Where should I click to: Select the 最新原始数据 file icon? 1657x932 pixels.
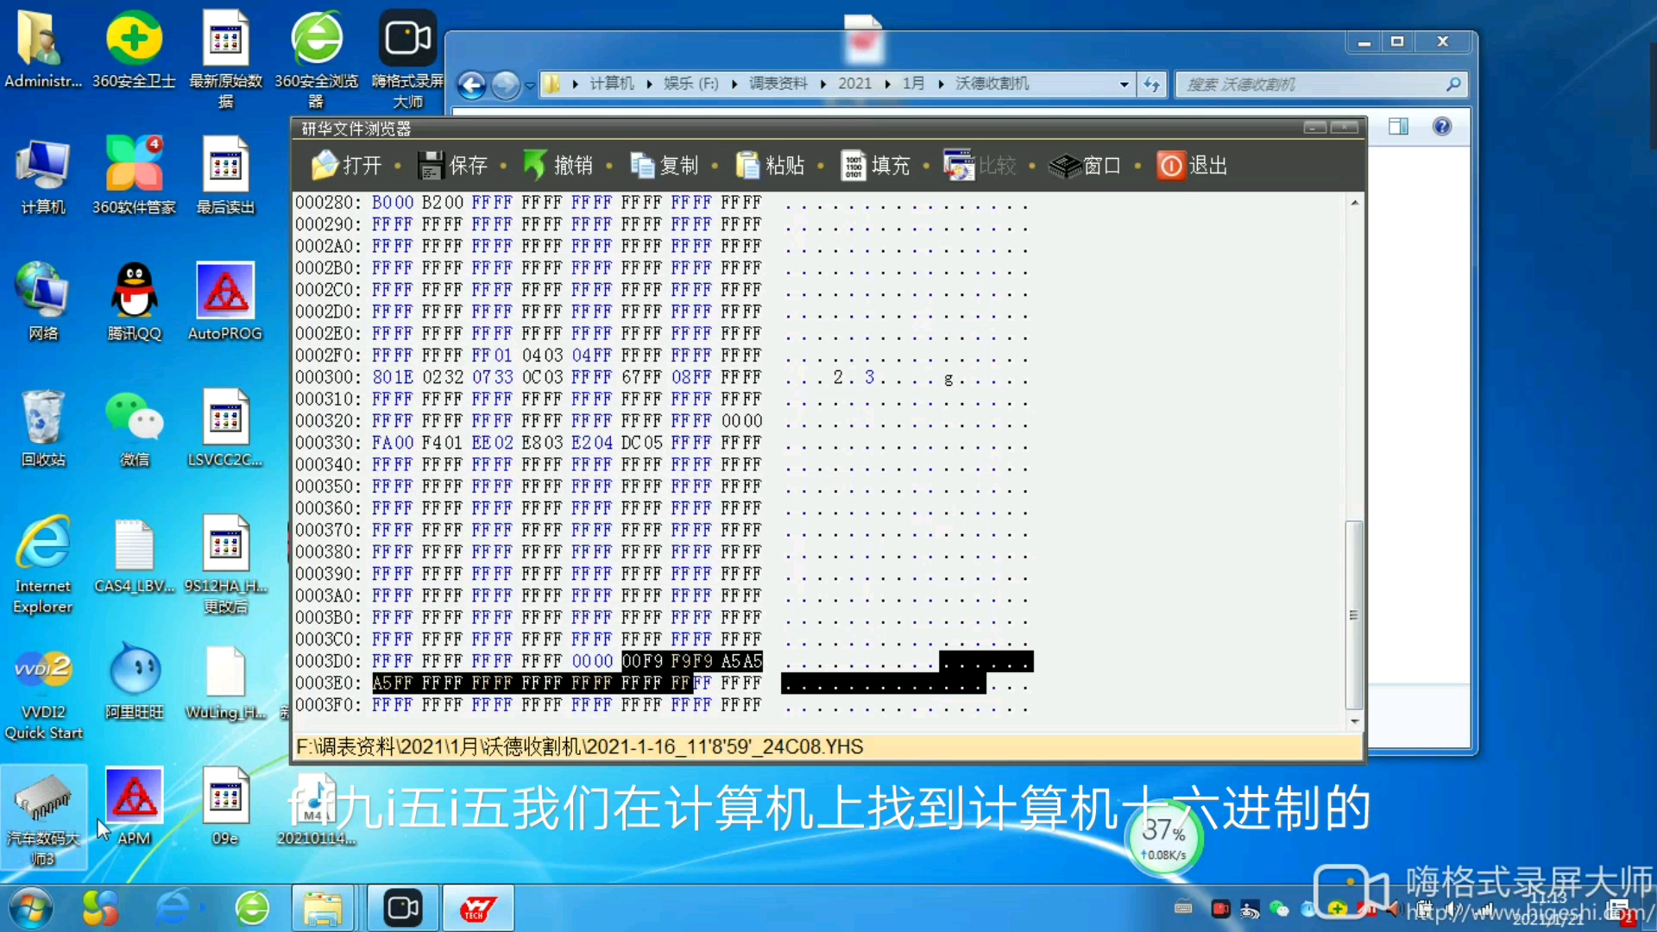point(225,59)
